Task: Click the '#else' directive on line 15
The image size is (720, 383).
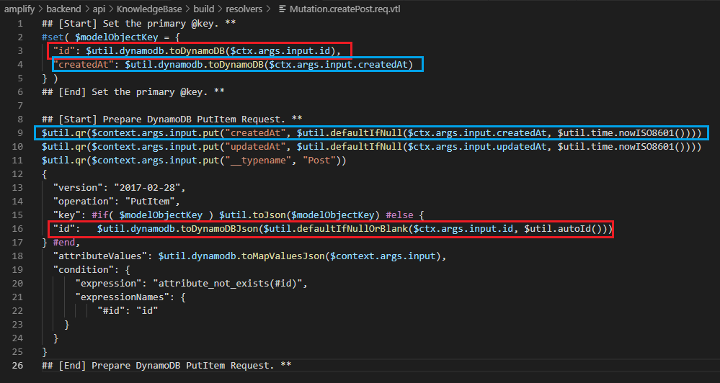Action: tap(399, 215)
